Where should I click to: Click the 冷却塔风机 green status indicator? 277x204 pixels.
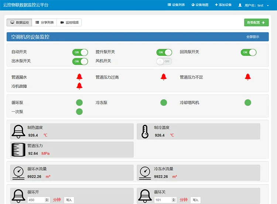coord(248,103)
